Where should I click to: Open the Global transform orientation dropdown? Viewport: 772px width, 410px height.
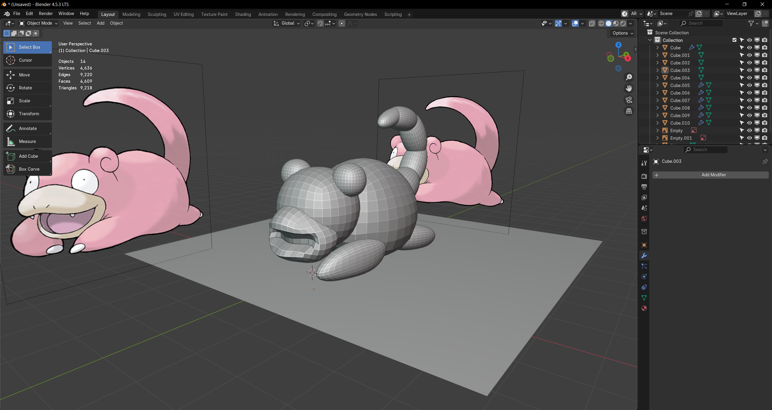click(x=287, y=23)
